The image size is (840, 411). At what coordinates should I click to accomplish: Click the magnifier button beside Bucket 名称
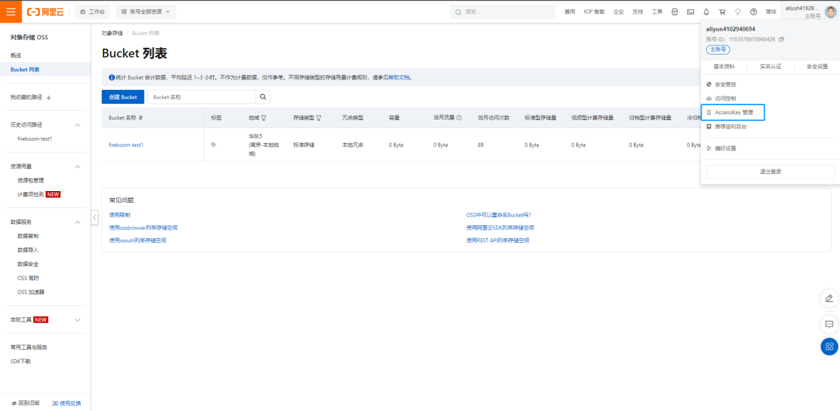point(262,97)
